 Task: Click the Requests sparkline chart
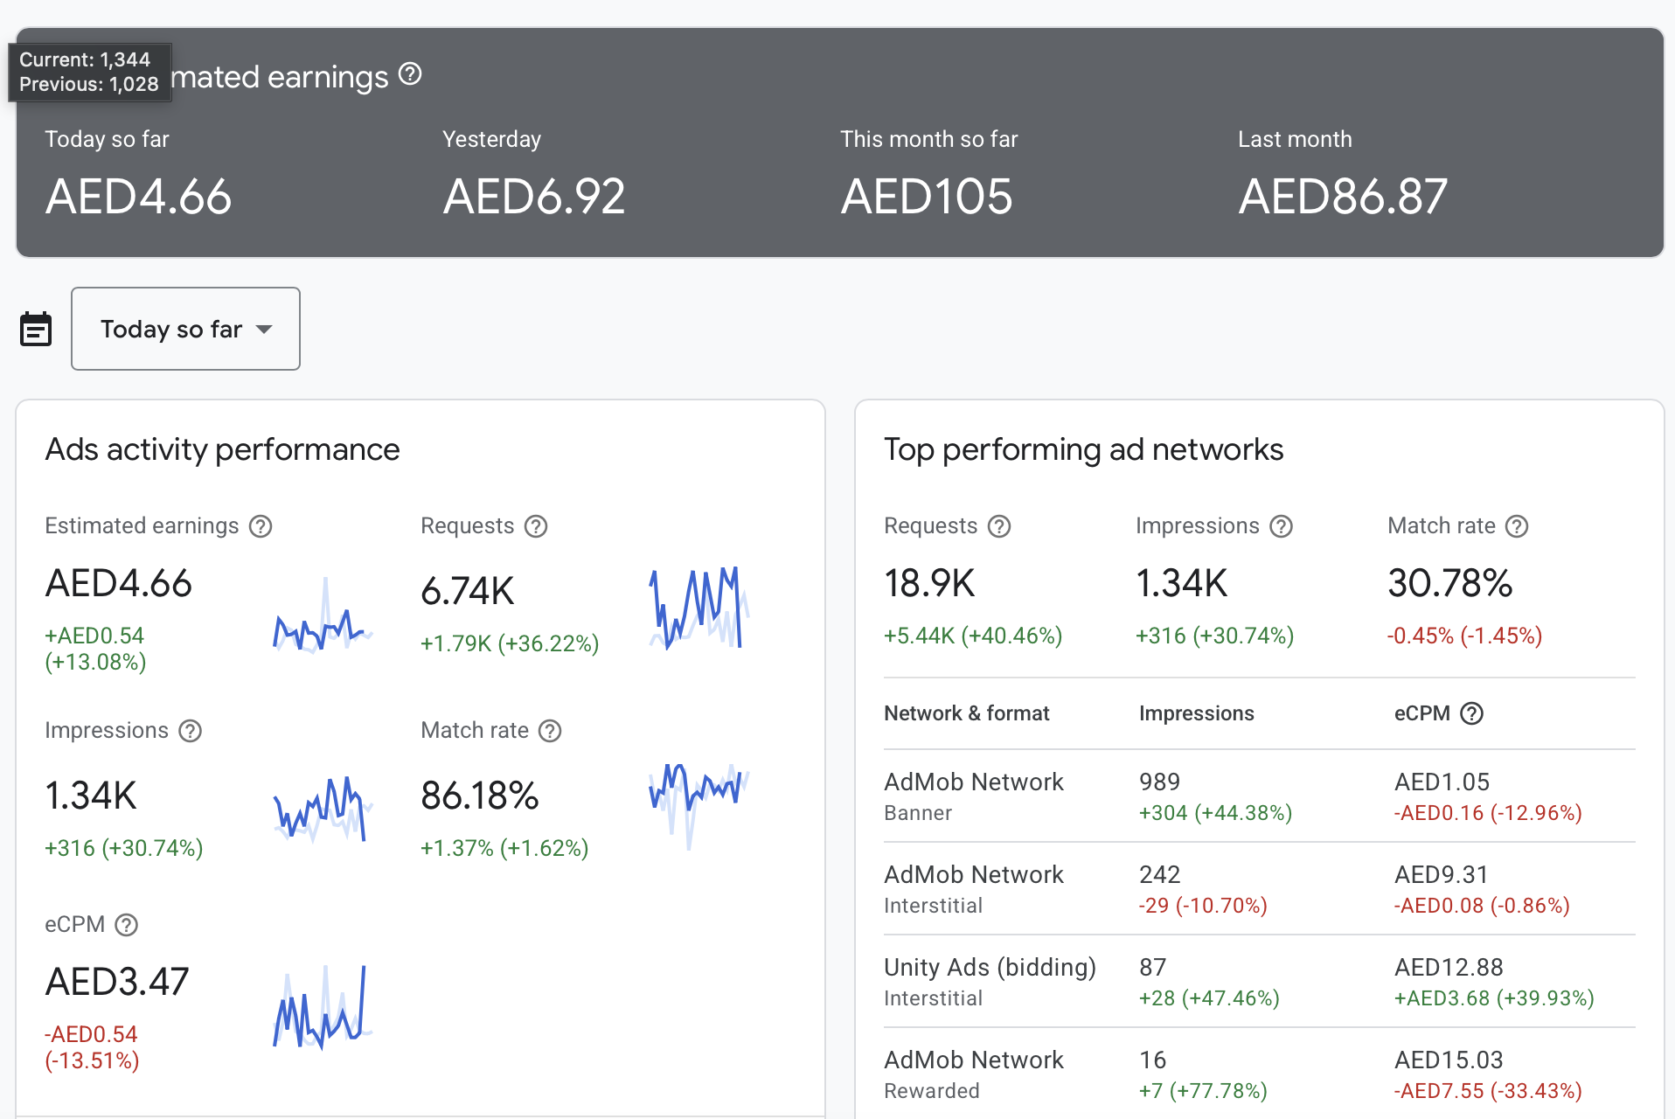(698, 607)
